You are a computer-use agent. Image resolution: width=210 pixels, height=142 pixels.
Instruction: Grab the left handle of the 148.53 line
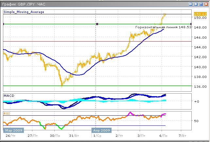click(3, 24)
